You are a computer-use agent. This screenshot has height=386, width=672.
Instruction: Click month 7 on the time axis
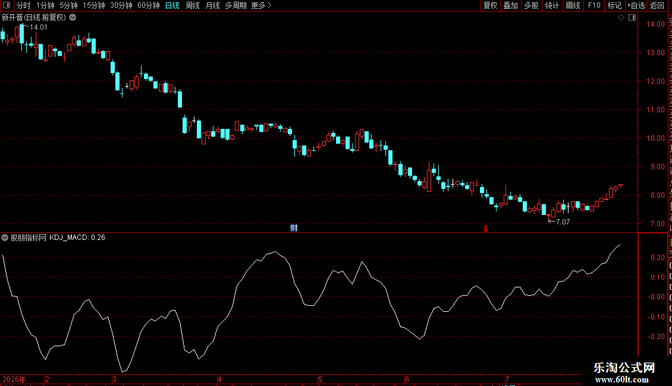507,379
